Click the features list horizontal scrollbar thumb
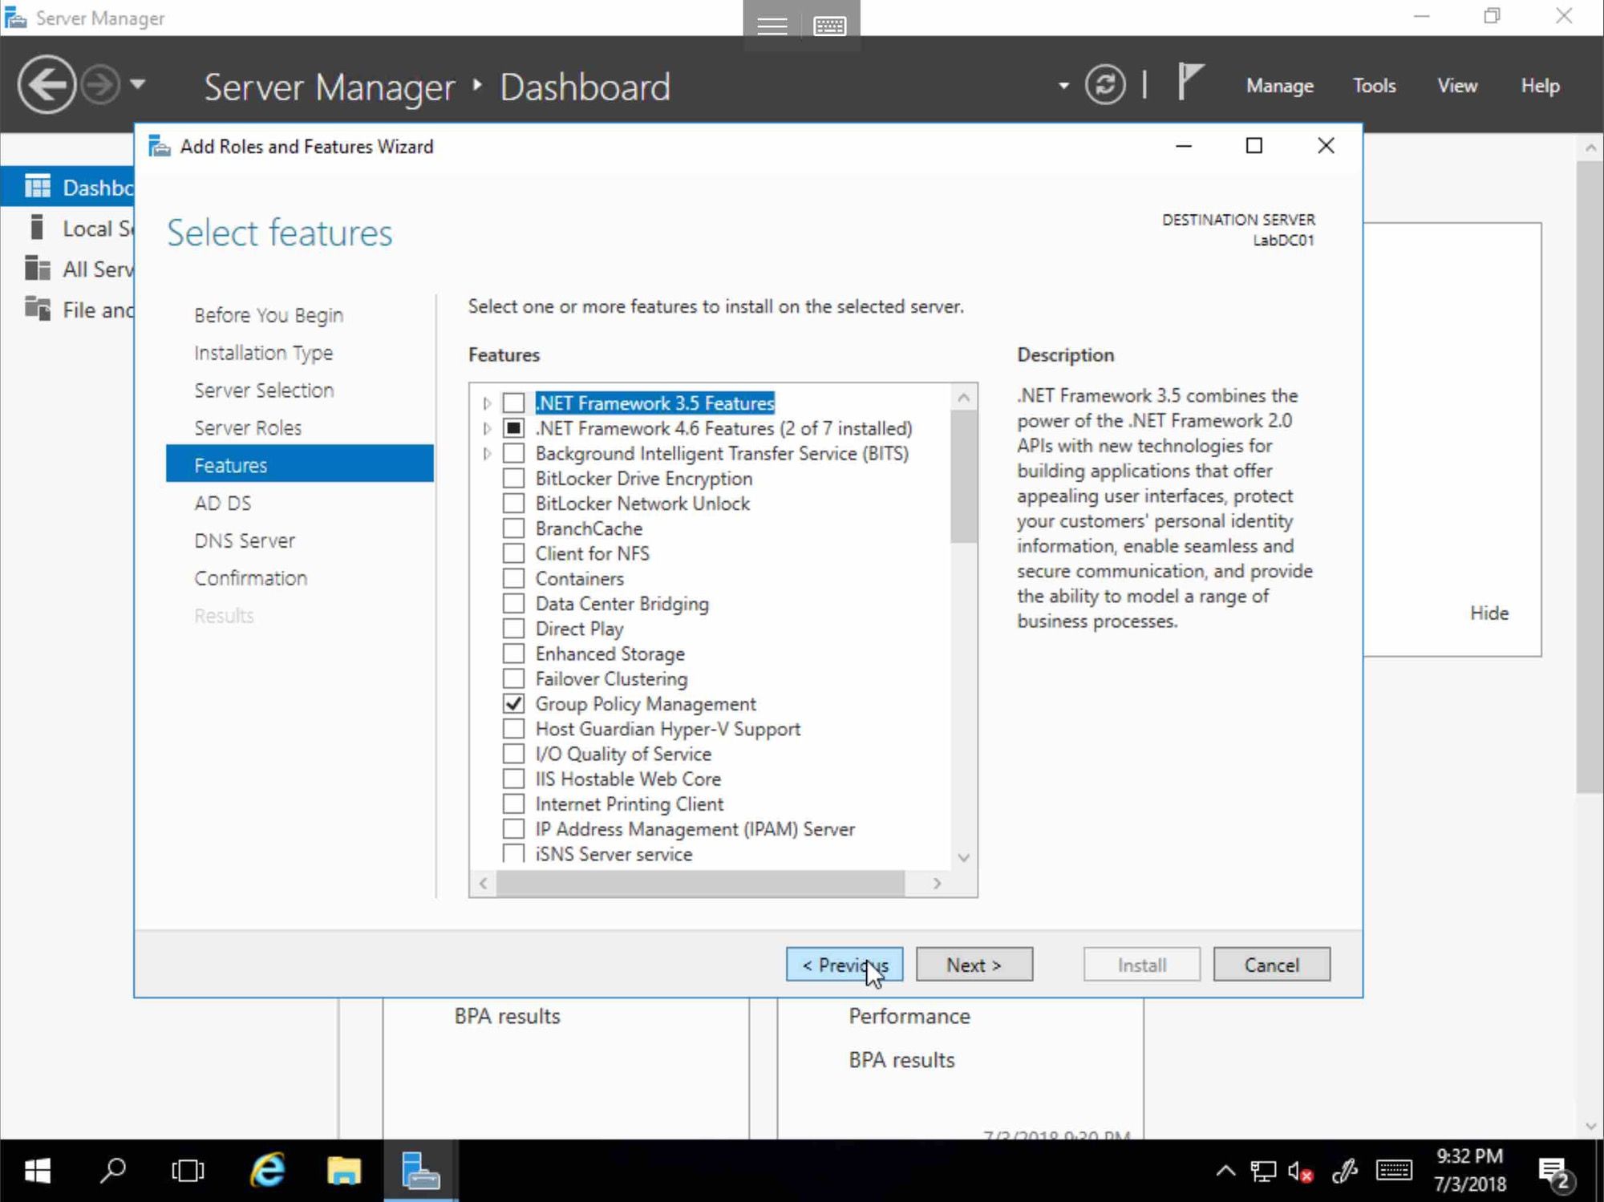 [700, 883]
